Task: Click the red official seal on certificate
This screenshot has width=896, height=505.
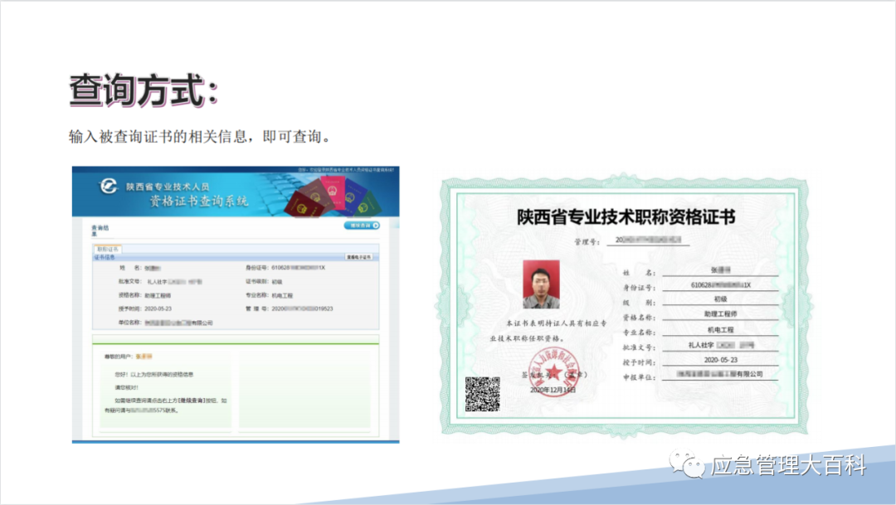Action: [x=553, y=372]
